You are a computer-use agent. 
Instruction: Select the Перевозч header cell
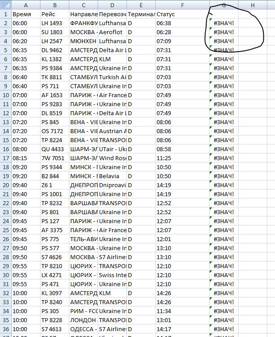pos(112,14)
